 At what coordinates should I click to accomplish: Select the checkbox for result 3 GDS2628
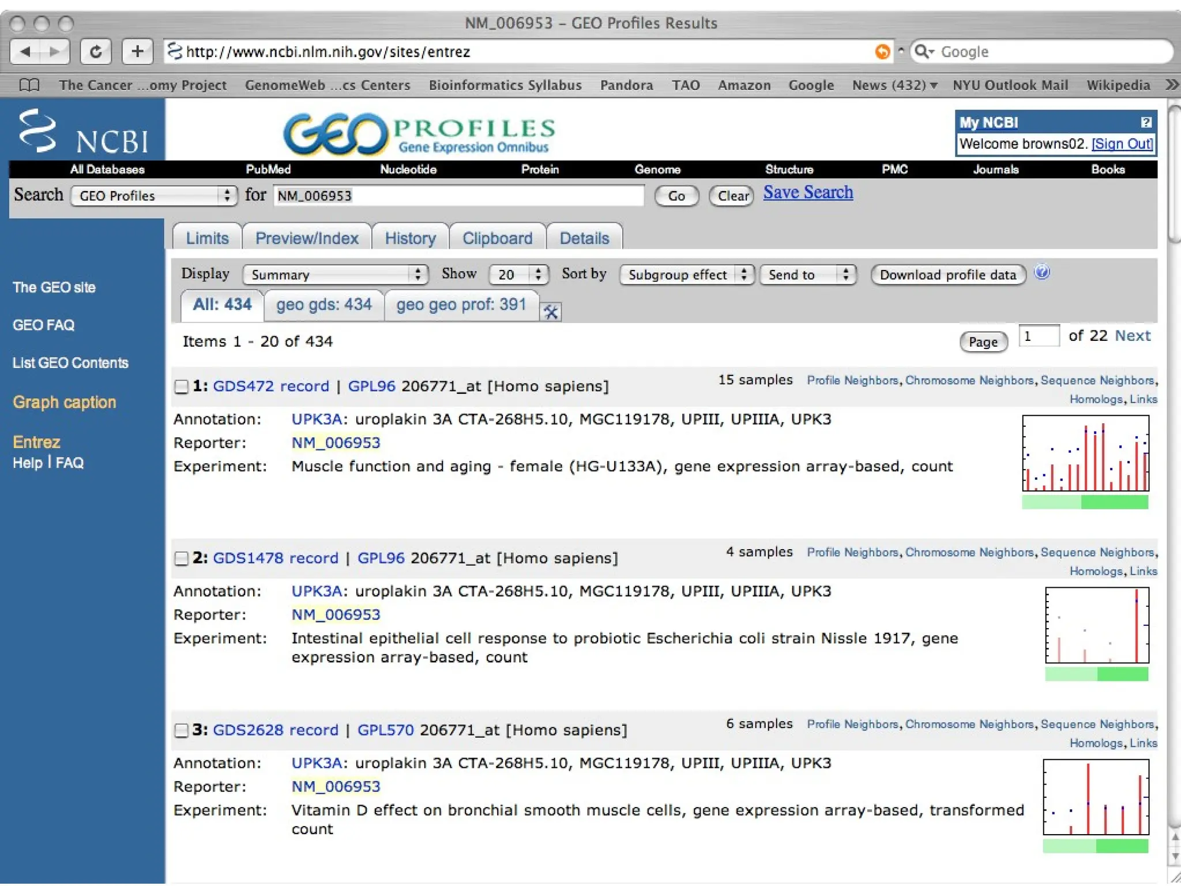coord(182,730)
